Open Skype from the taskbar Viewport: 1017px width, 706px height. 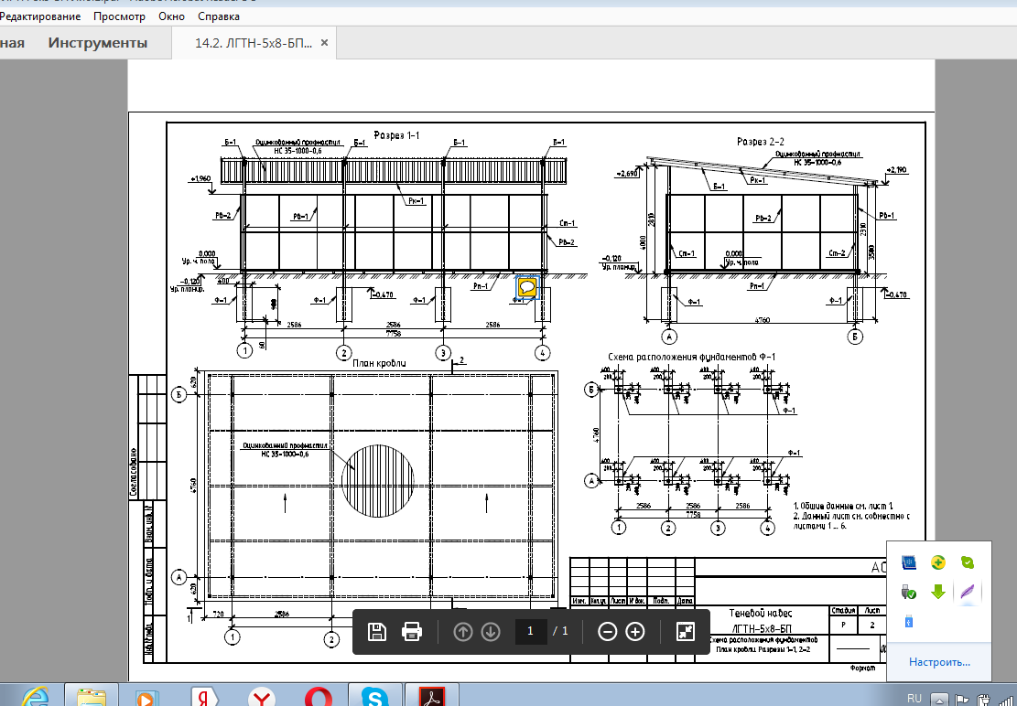coord(374,697)
